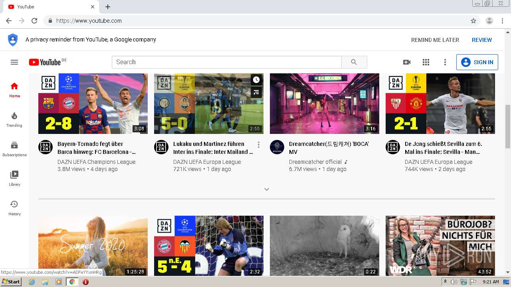Open DAZN avatar beside Inter video
The width and height of the screenshot is (511, 287).
click(x=161, y=147)
